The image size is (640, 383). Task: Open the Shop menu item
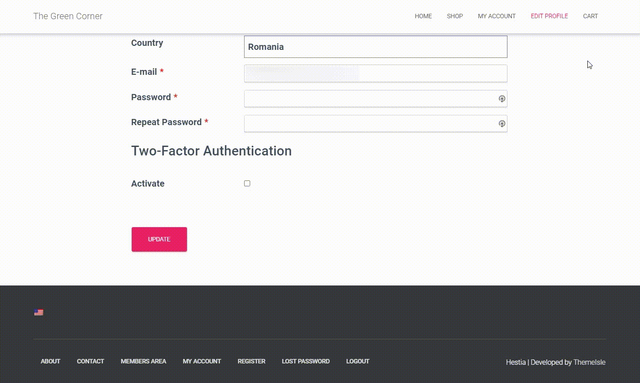455,16
